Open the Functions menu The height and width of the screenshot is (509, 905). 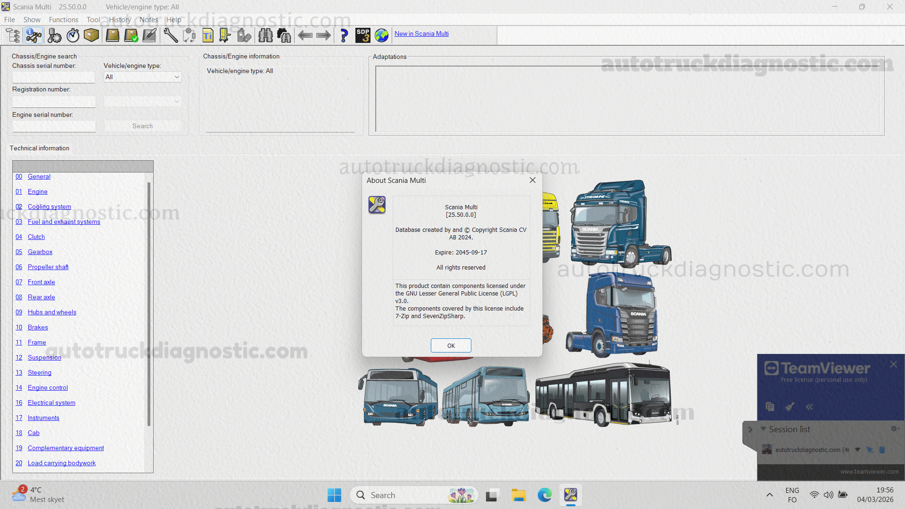point(64,20)
